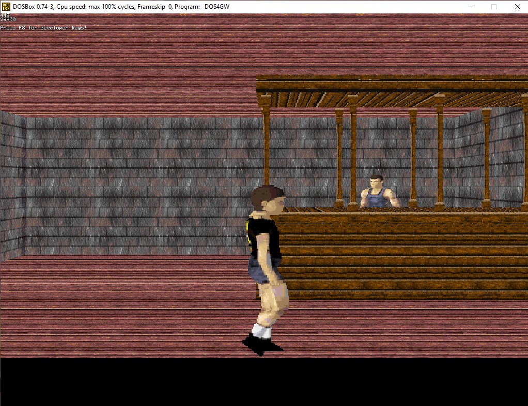528x406 pixels.
Task: Click the 'Press F8 for developer keys!' text
Action: [x=43, y=27]
